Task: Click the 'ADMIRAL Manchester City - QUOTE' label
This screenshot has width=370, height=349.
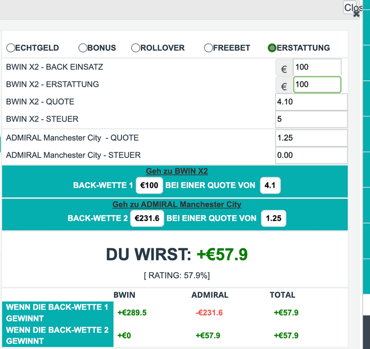Action: point(72,138)
